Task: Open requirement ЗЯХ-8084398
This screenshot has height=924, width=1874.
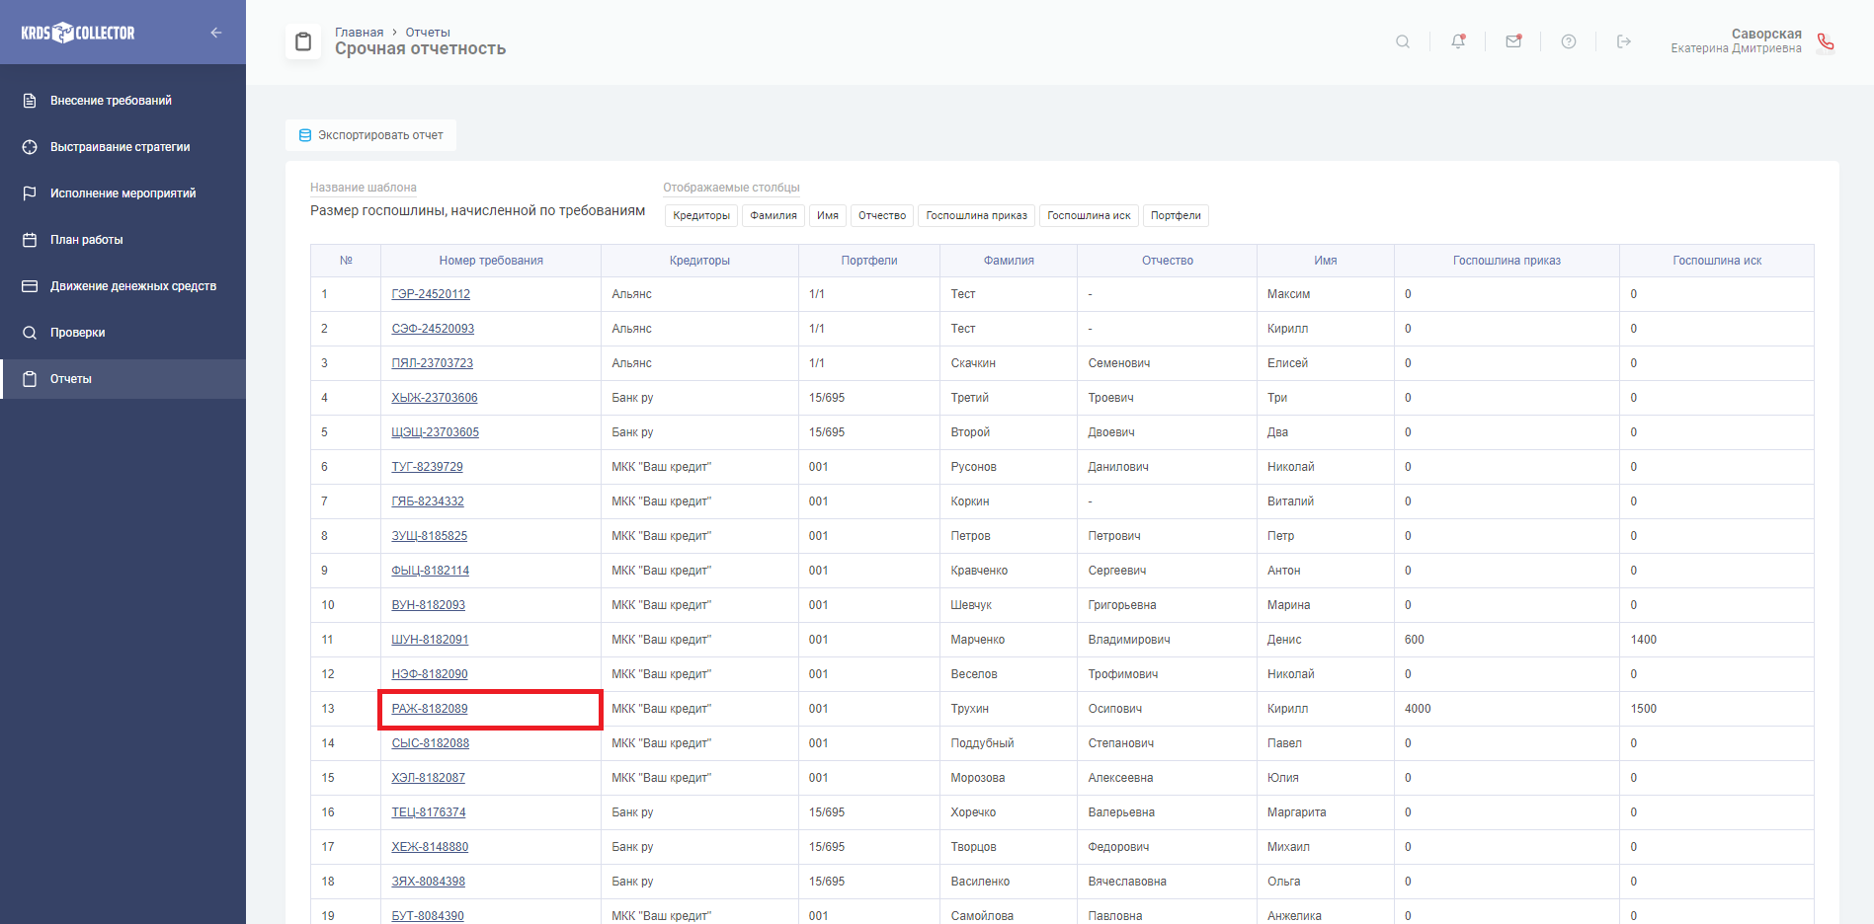Action: pos(429,882)
